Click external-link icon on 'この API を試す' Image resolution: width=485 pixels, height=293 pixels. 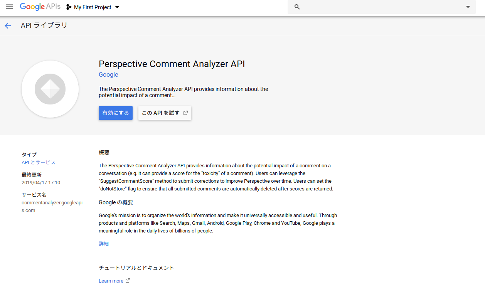click(185, 113)
